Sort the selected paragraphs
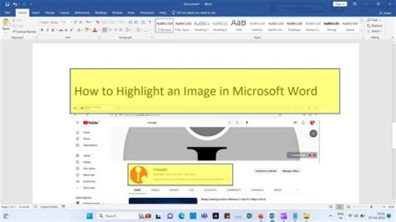 (143, 22)
